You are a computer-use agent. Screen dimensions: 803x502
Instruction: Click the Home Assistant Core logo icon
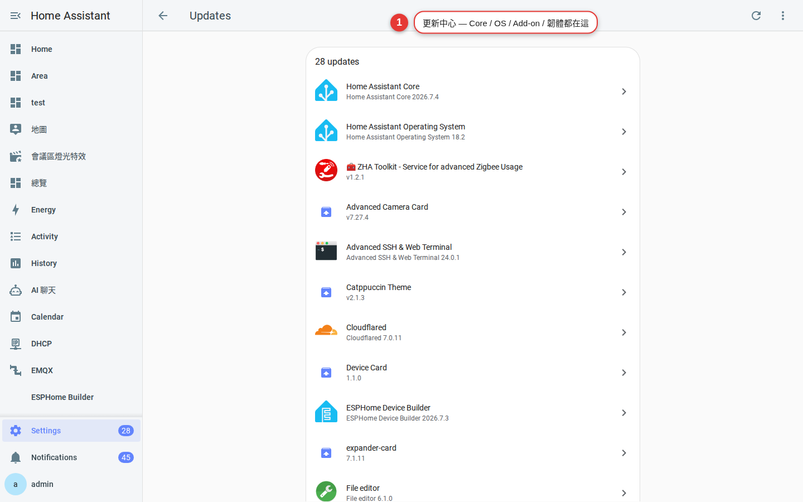coord(326,91)
